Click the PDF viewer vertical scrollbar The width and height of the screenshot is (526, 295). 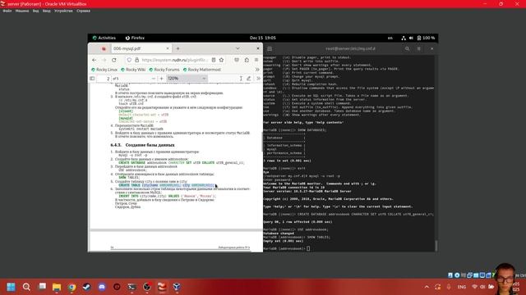click(262, 142)
